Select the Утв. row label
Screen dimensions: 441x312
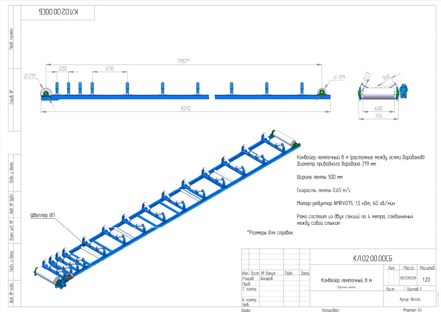pos(245,305)
